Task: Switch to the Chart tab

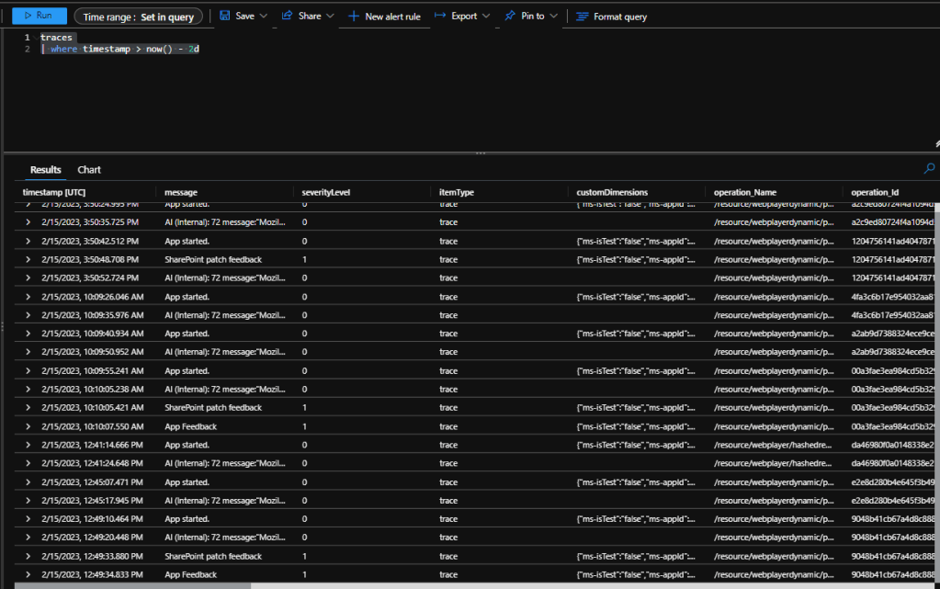Action: point(89,170)
